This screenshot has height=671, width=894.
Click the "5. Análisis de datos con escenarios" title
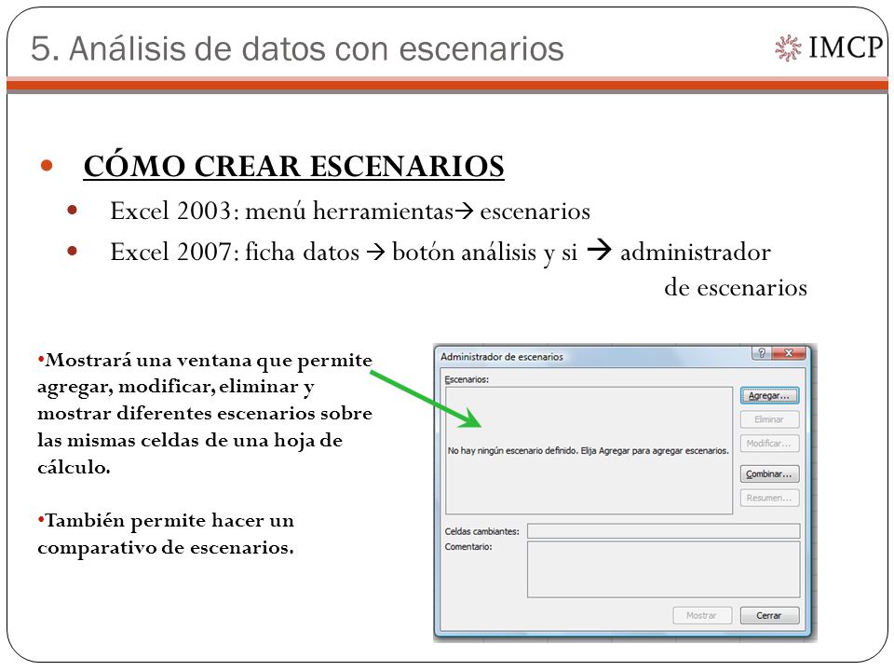pos(297,48)
